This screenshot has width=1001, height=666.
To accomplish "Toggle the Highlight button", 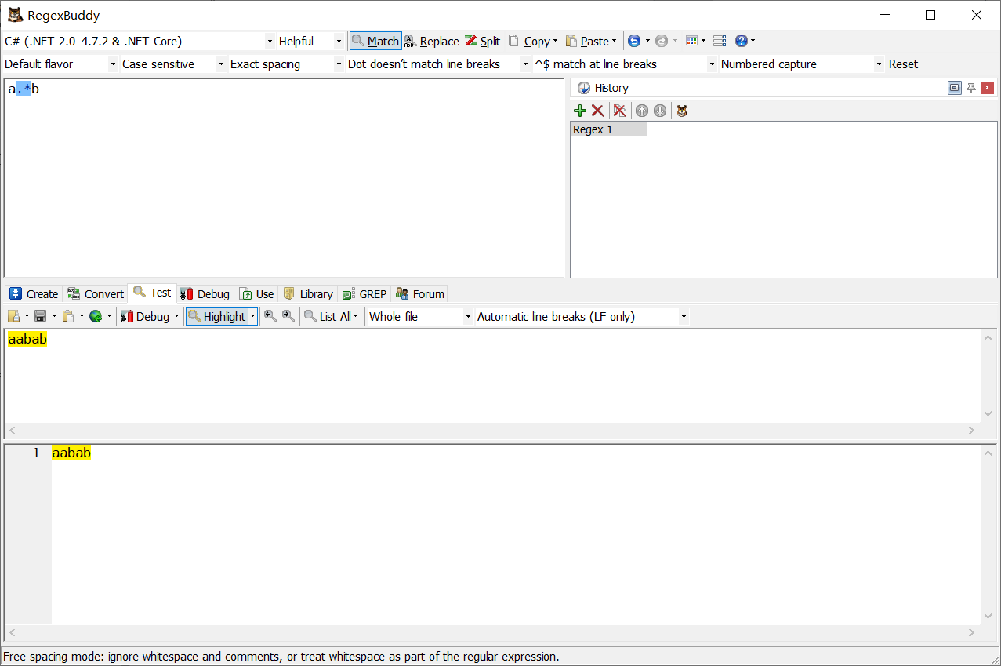I will pyautogui.click(x=217, y=316).
